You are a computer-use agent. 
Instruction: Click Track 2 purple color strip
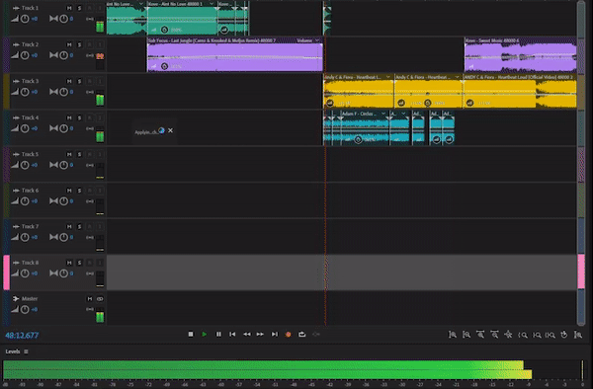(7, 55)
